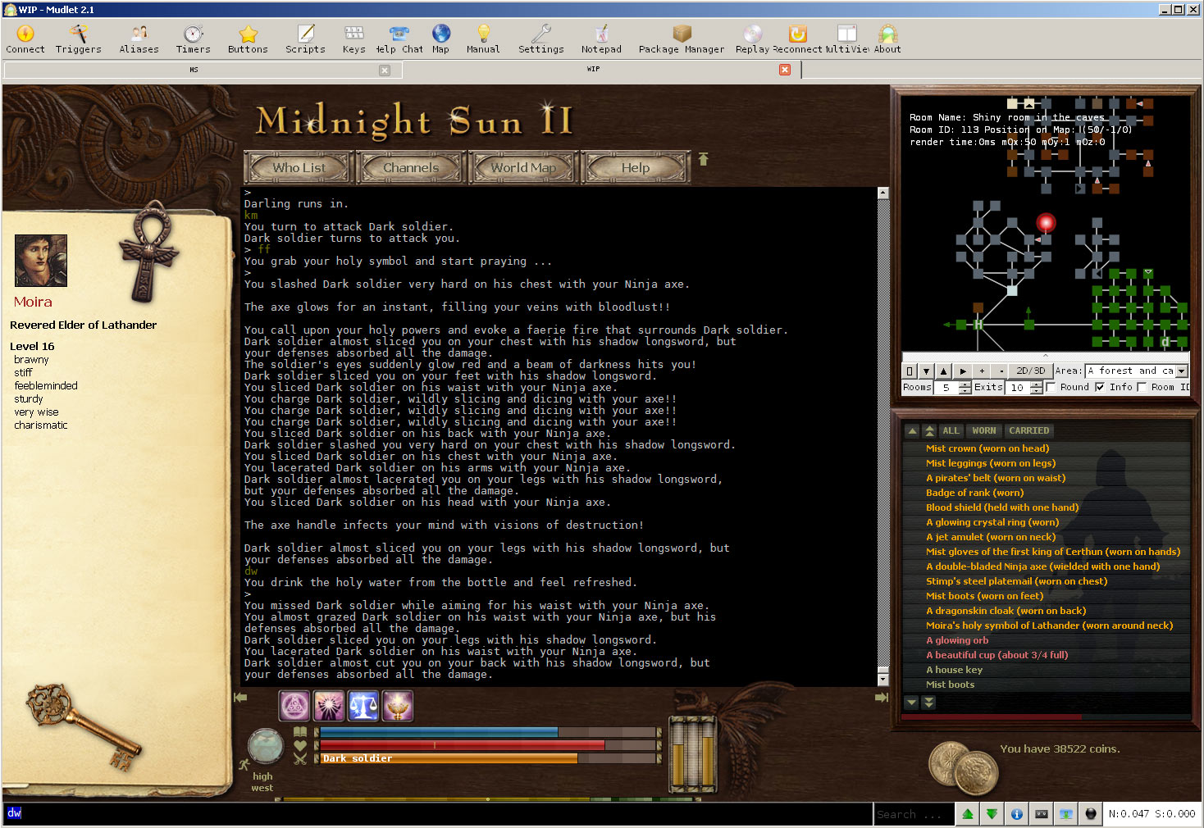Open the Scripts editor
The width and height of the screenshot is (1204, 828).
[305, 39]
